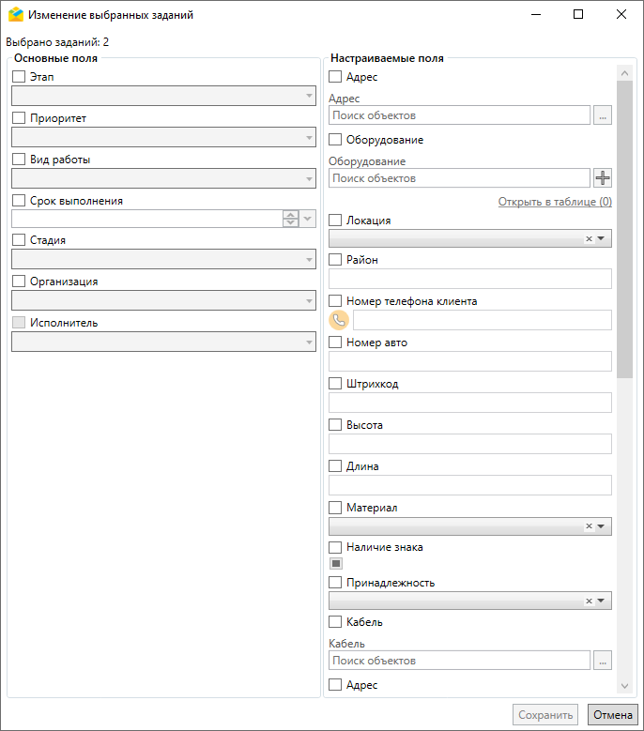The height and width of the screenshot is (731, 644).
Task: Clear the Принадлежность field with the x icon
Action: point(589,602)
